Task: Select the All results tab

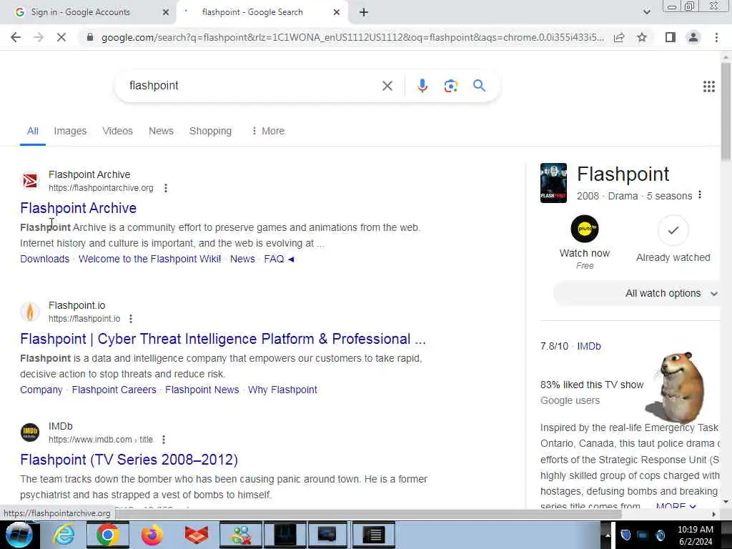Action: point(33,132)
